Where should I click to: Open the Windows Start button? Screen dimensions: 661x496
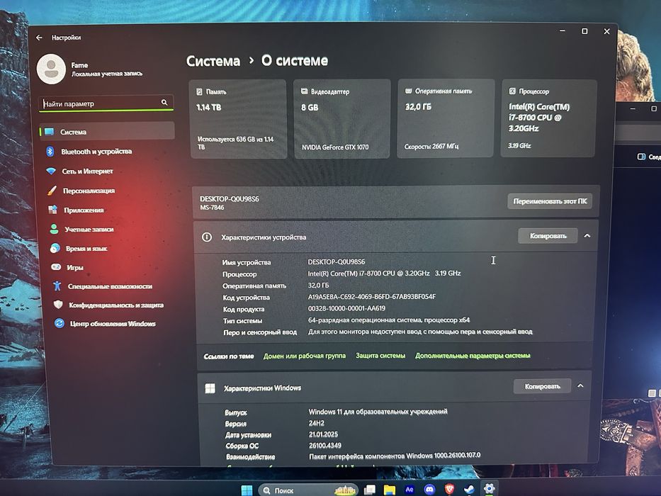247,490
